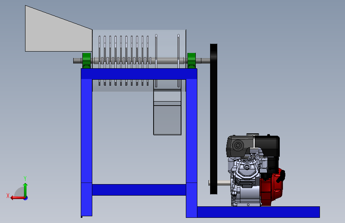Screen dimensions: 345x223
Task: Select the right blue frame leg
Action: [192, 148]
